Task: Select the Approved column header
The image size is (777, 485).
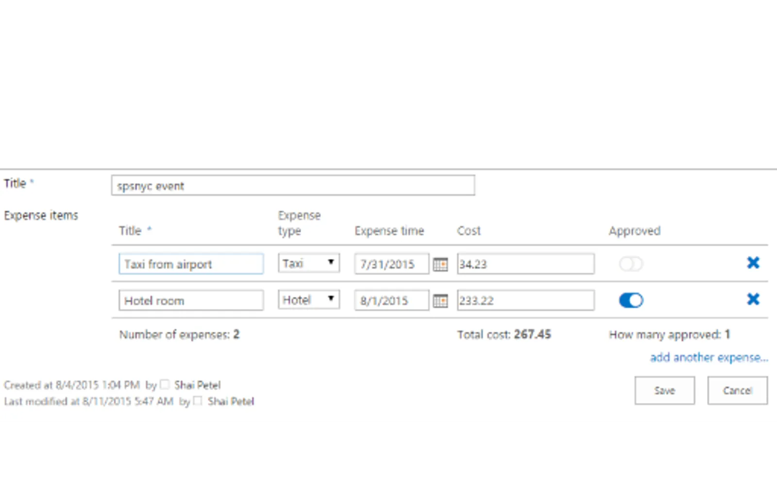Action: click(635, 231)
